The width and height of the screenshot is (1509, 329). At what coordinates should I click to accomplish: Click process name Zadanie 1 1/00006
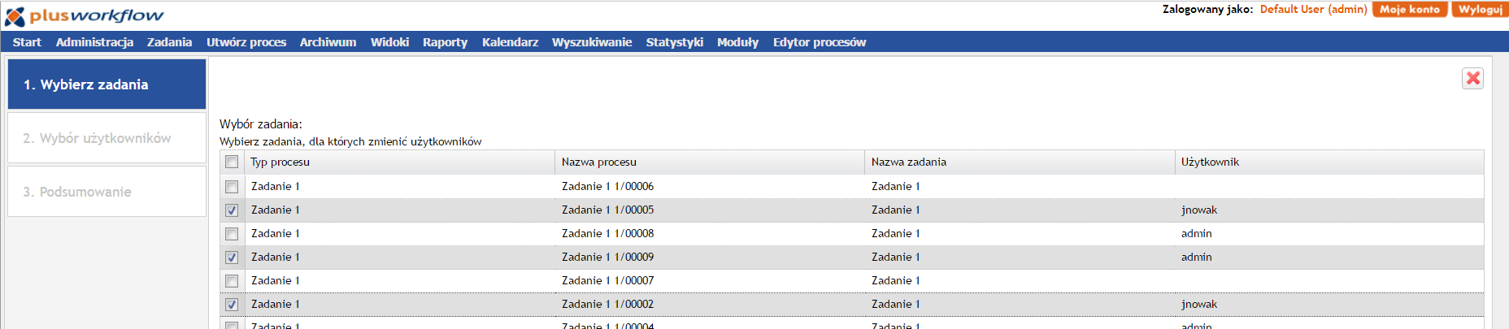click(x=607, y=186)
